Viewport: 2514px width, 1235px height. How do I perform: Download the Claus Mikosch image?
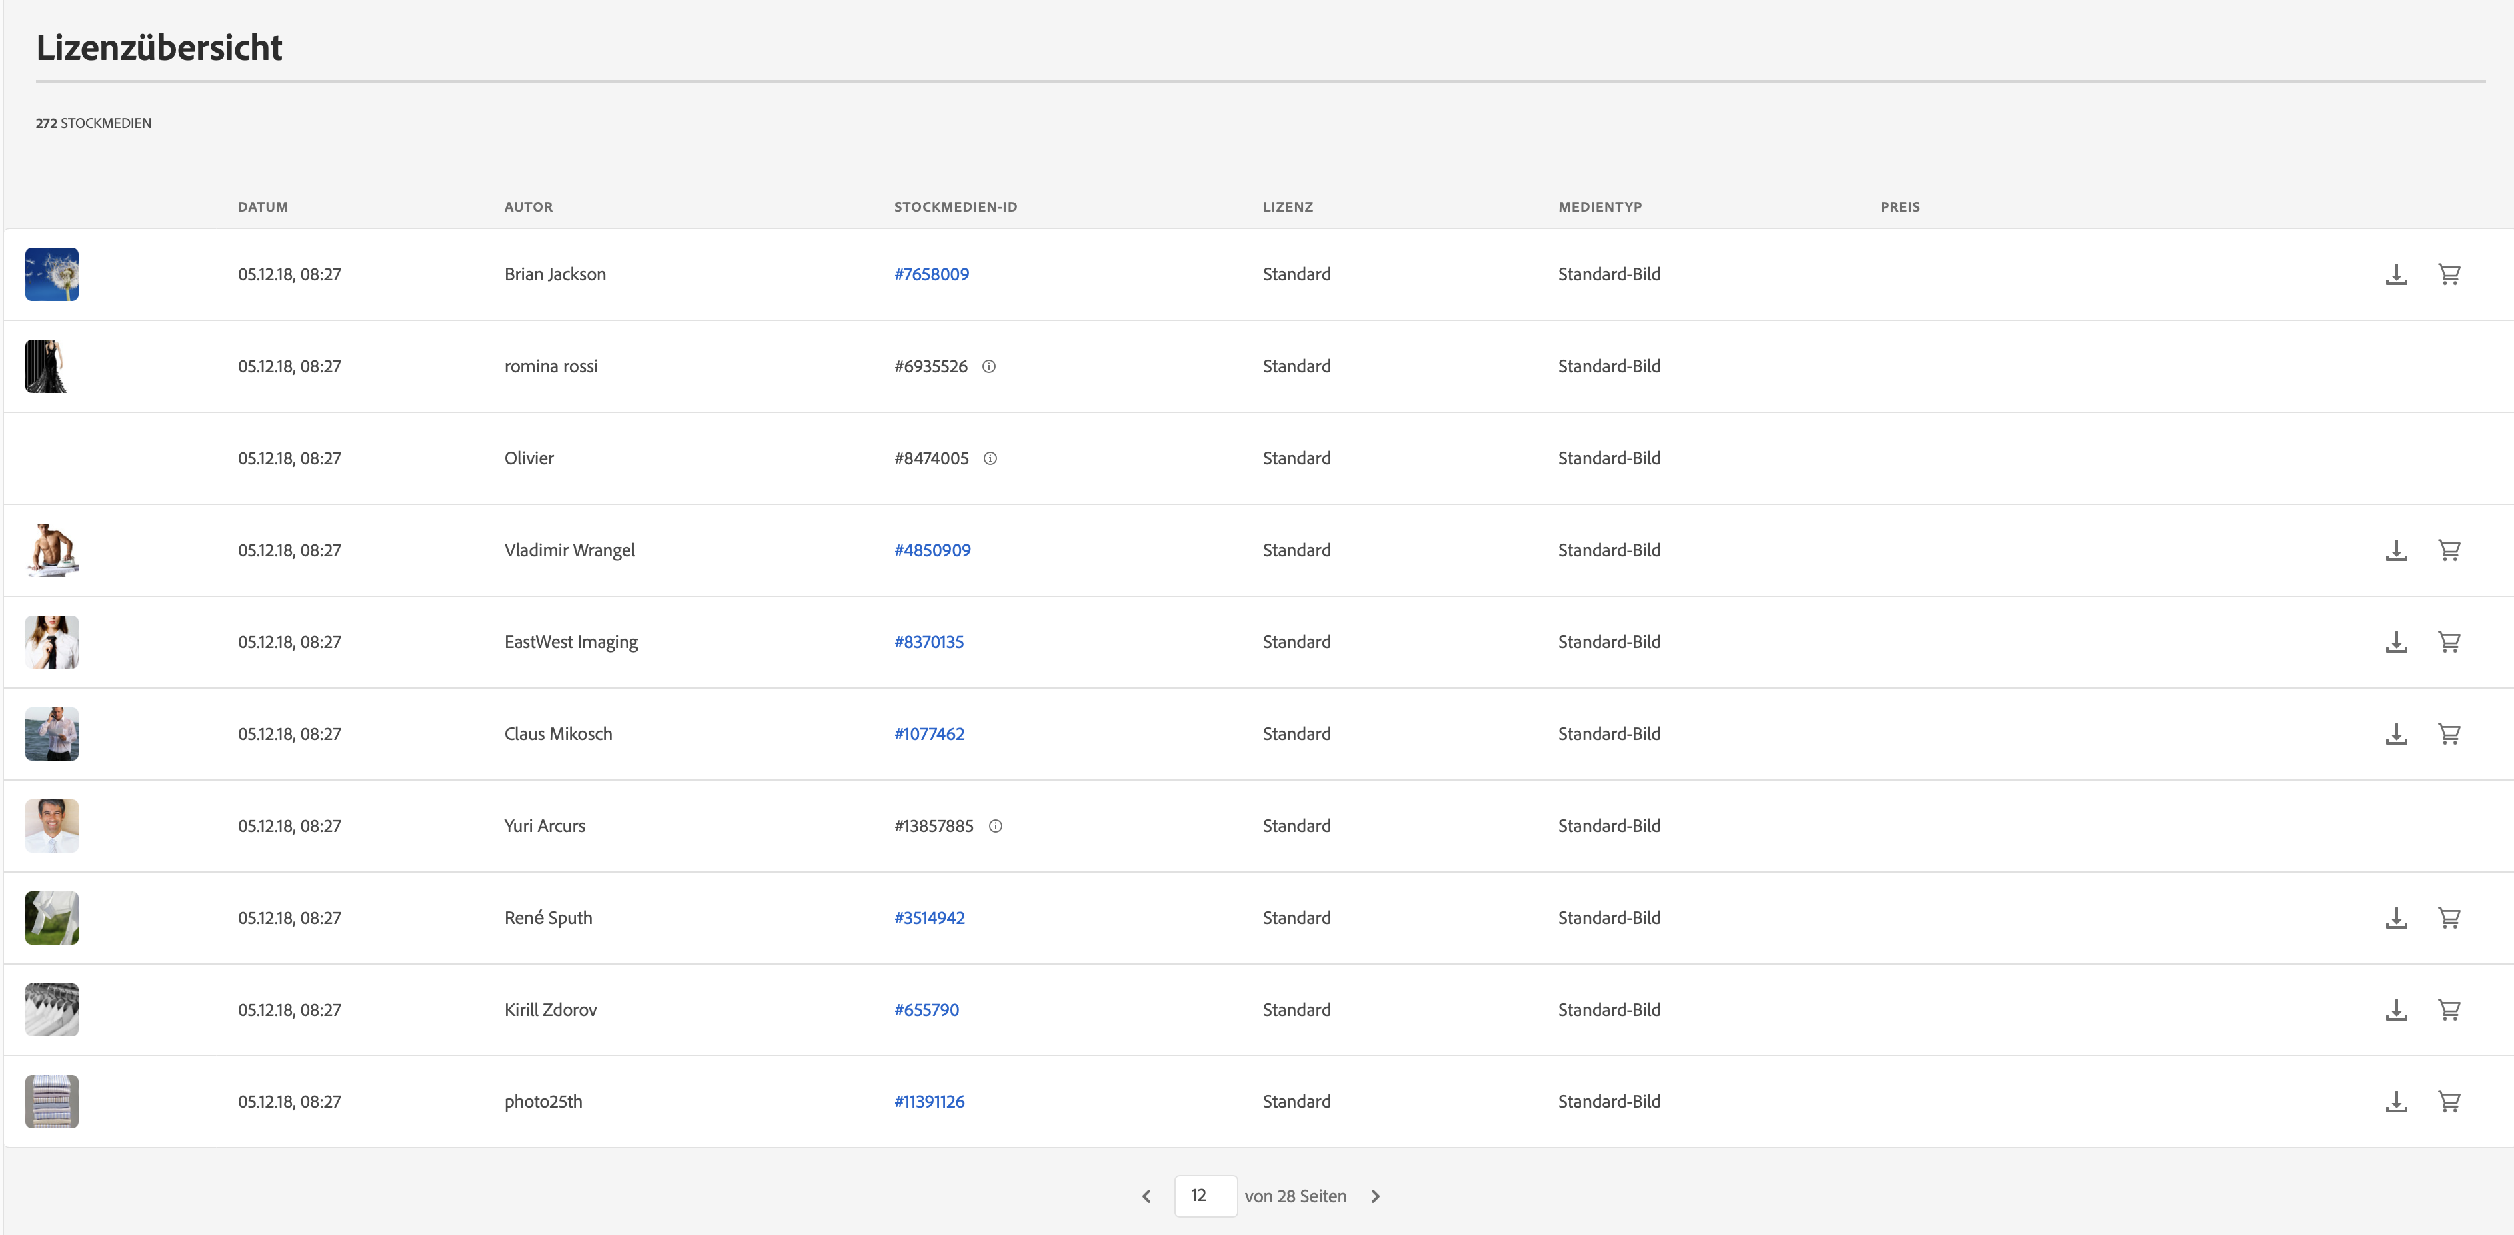pyautogui.click(x=2396, y=735)
